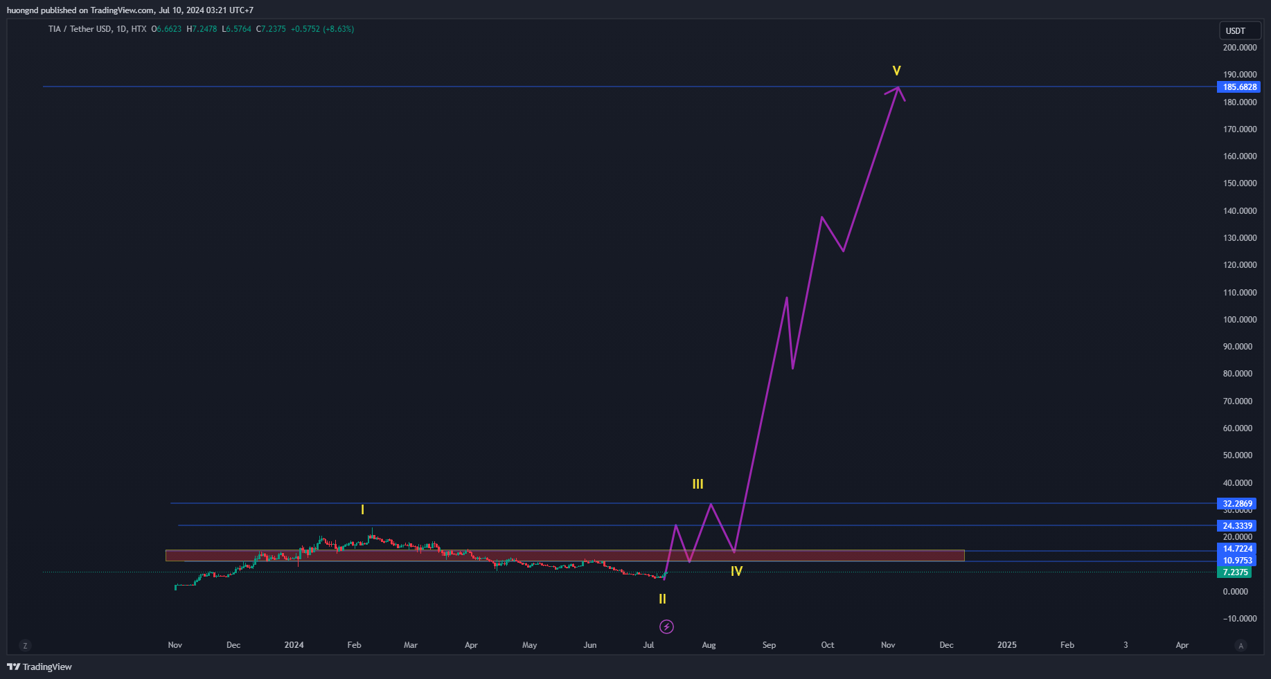Click the Nov label left of Dec 2023
This screenshot has width=1271, height=679.
tap(175, 645)
